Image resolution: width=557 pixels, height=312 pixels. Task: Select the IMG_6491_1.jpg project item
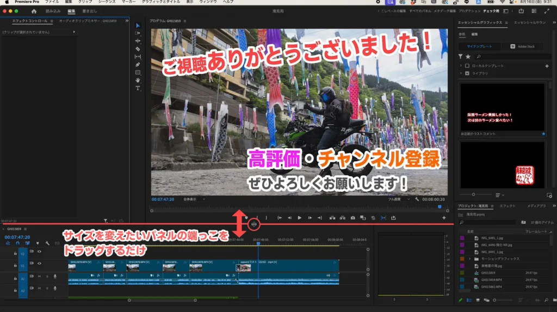493,252
